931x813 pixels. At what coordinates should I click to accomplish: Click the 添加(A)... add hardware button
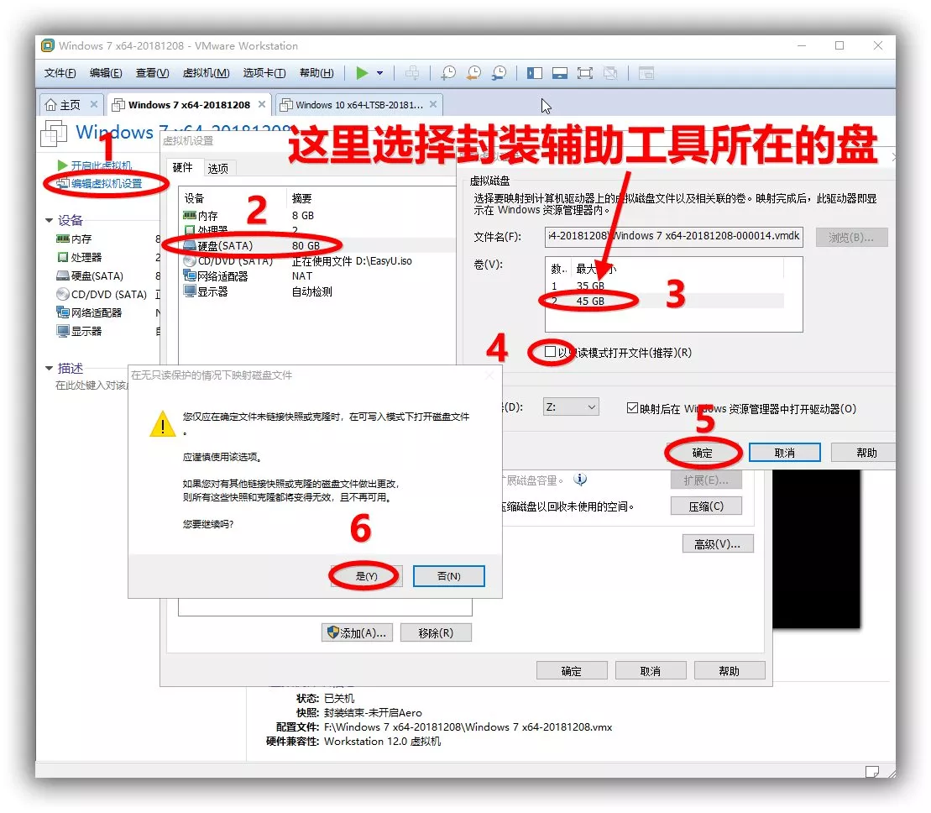pos(358,633)
